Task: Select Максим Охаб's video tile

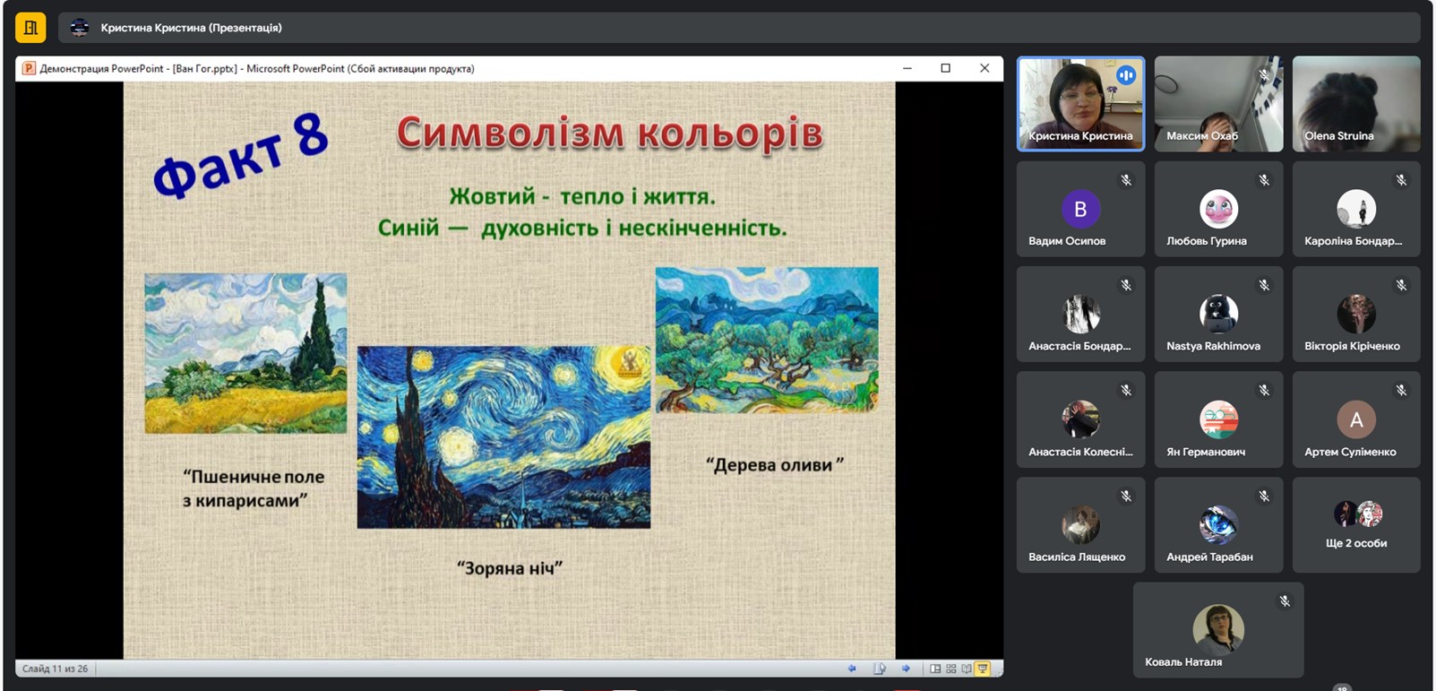Action: coord(1217,104)
